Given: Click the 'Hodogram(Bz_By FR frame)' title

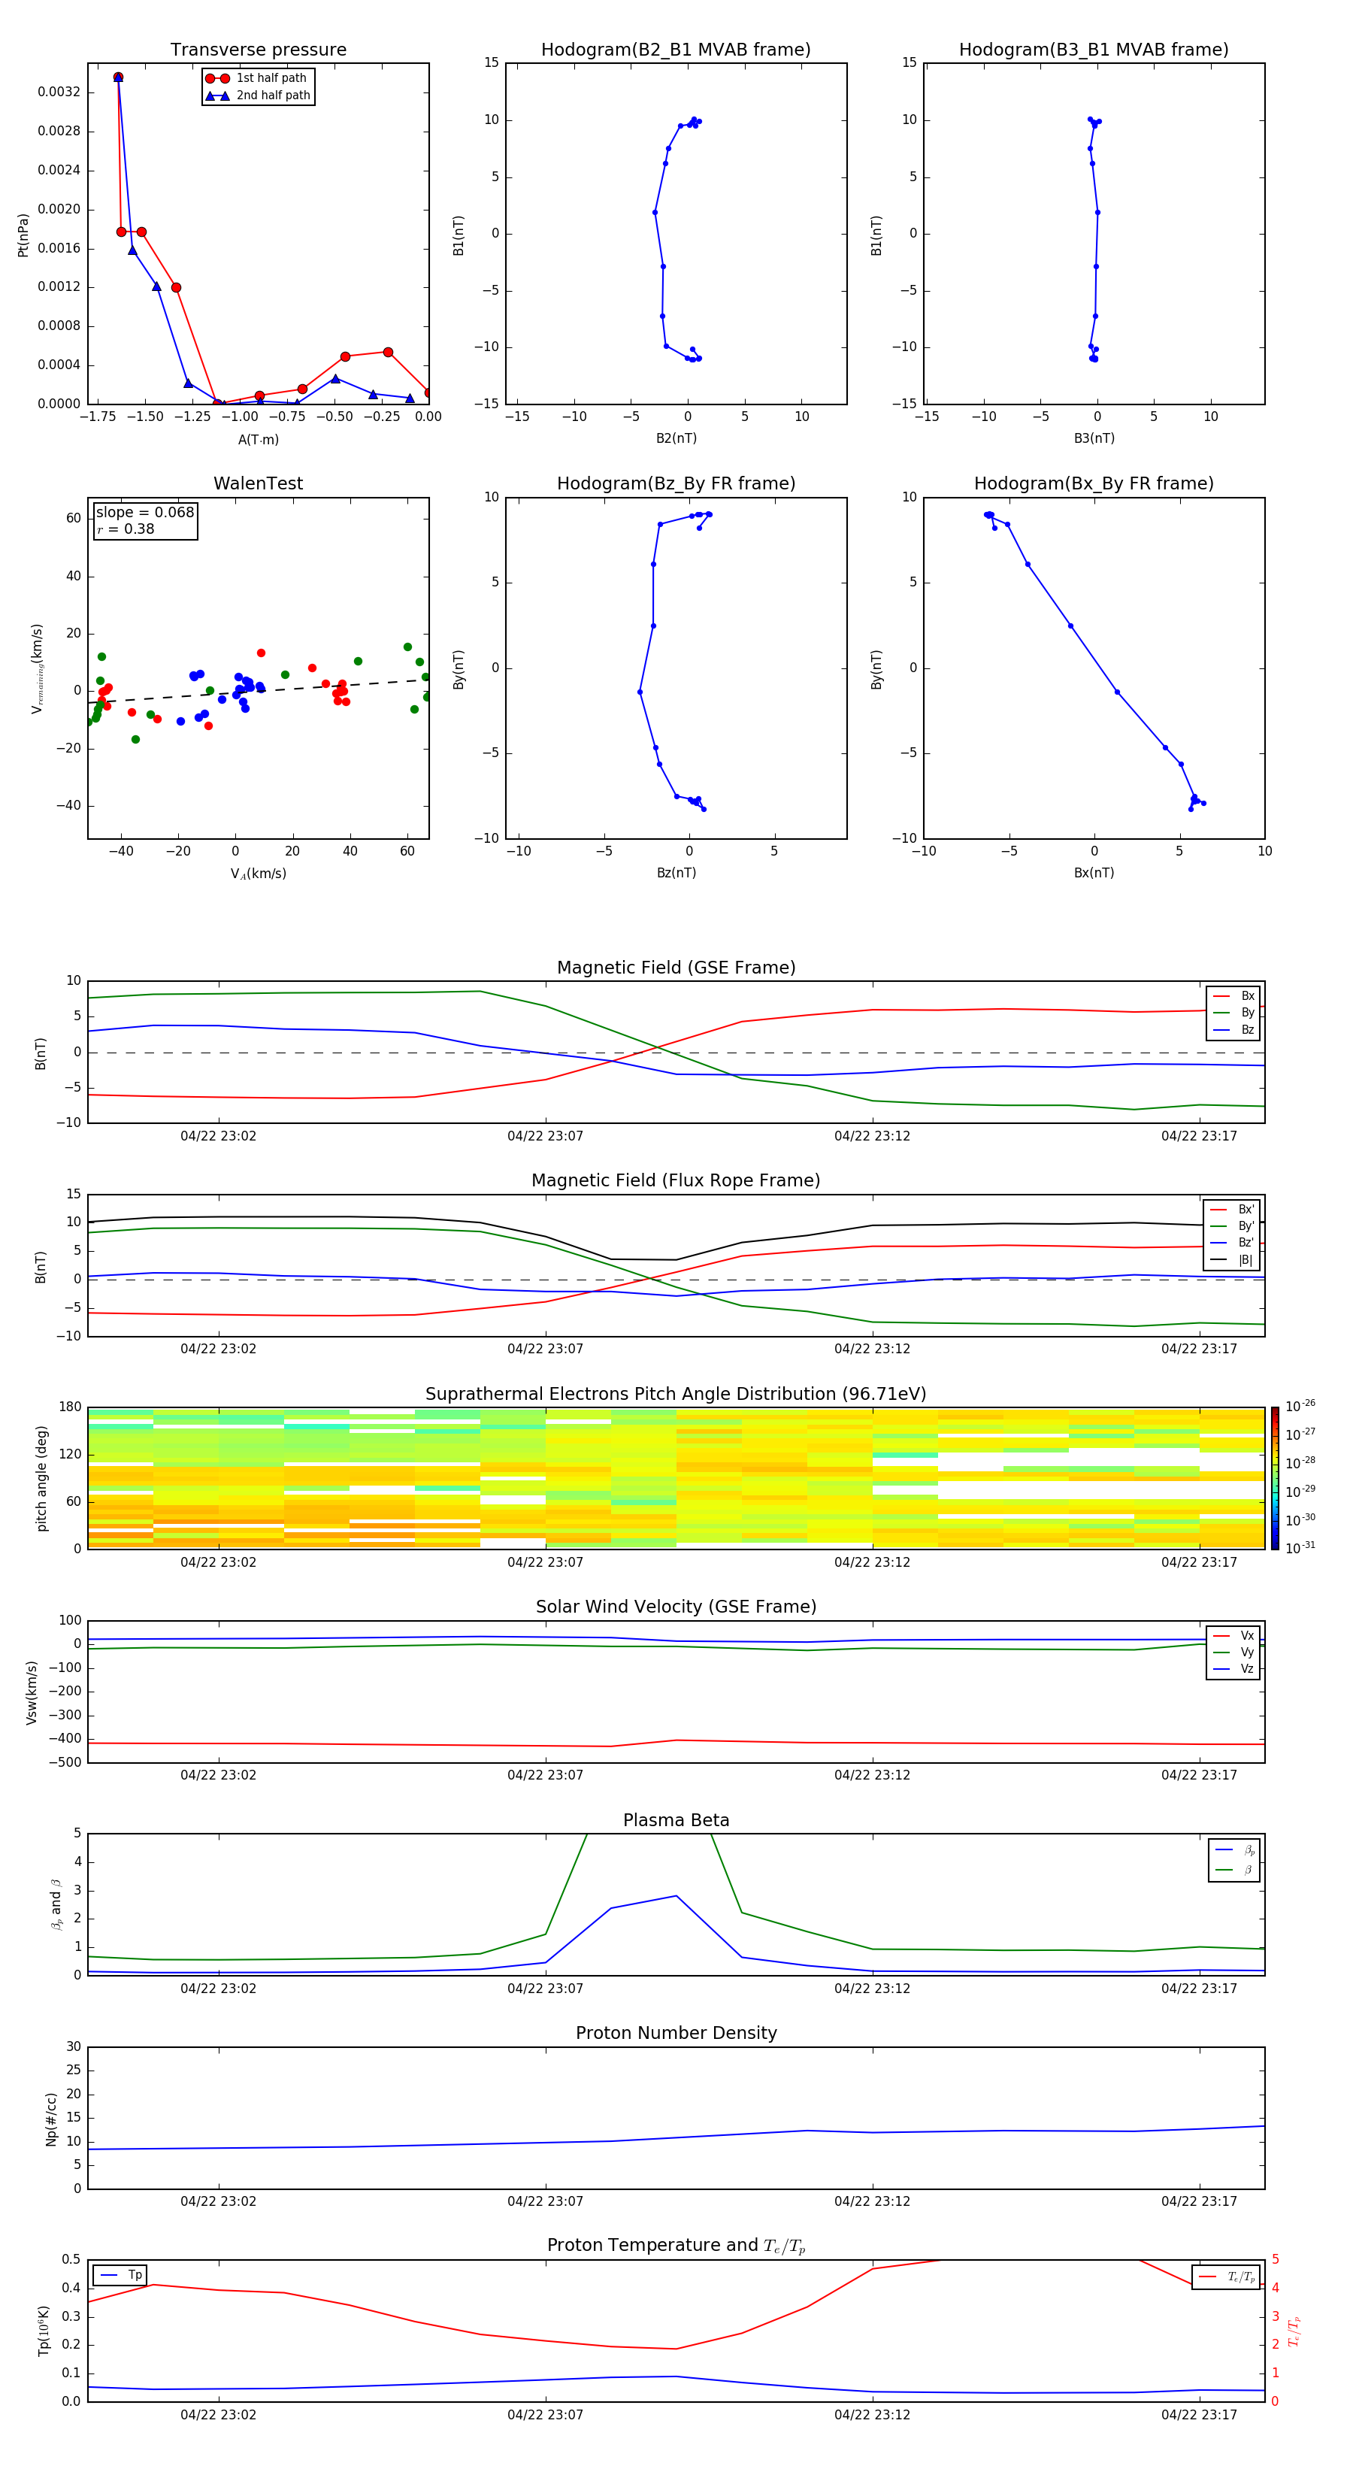Looking at the screenshot, I should coord(676,483).
